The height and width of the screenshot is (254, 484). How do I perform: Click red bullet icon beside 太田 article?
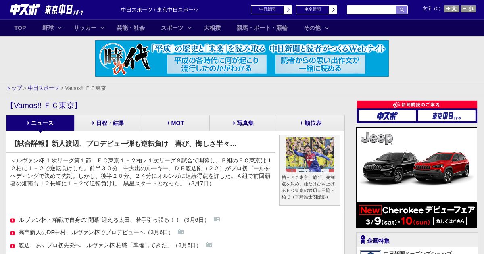13,220
